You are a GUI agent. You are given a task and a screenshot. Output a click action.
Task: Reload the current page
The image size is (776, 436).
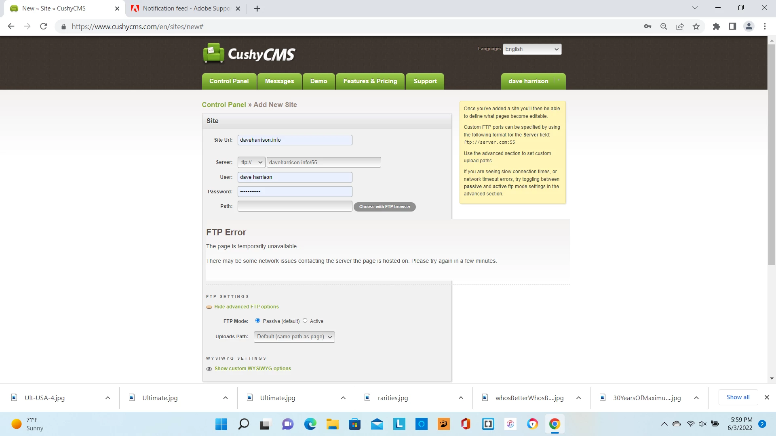pos(44,27)
